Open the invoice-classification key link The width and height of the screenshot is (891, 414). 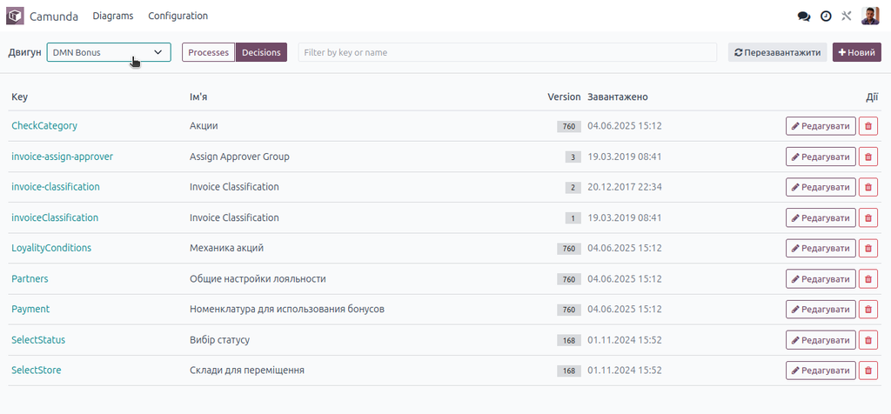click(56, 187)
